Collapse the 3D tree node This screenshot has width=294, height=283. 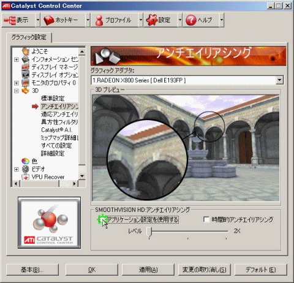[17, 91]
